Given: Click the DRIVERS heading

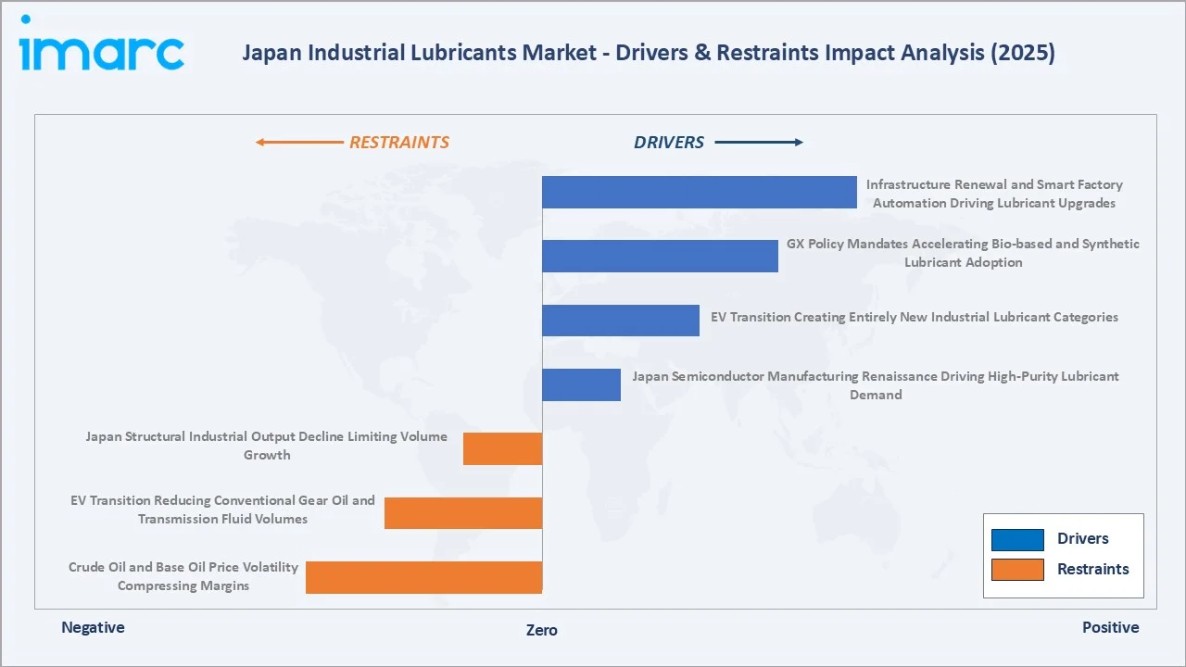Looking at the screenshot, I should click(669, 143).
